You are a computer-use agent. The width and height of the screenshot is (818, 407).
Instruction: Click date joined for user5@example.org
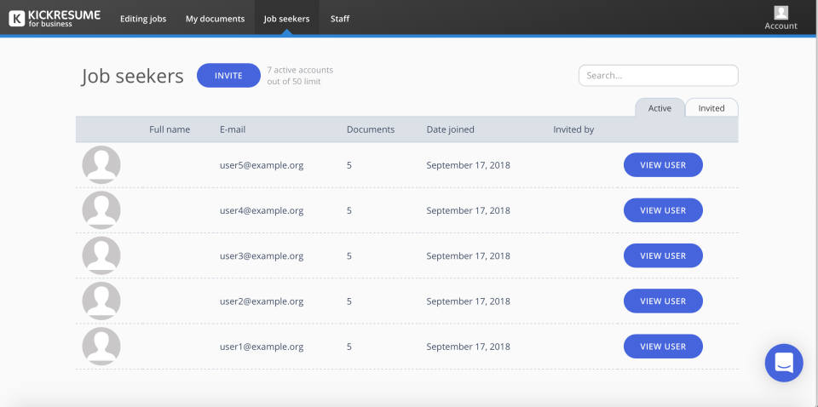pyautogui.click(x=468, y=165)
